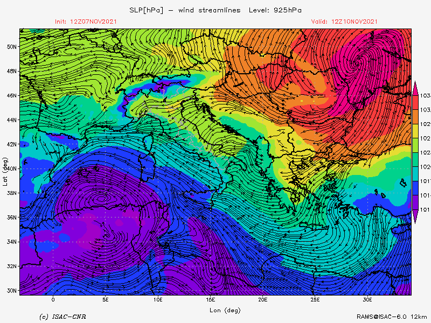Click the 48N latitude label
This screenshot has width=431, height=323.
(x=11, y=72)
